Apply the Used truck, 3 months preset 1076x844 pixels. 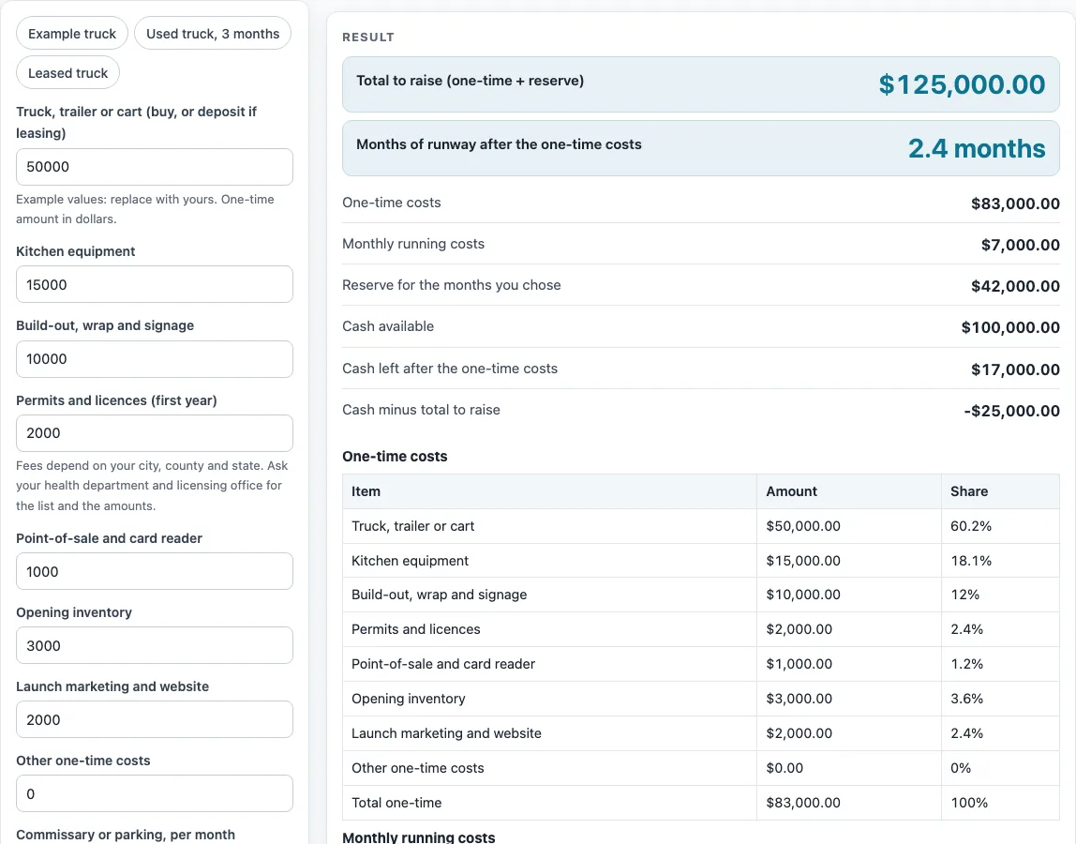tap(213, 34)
